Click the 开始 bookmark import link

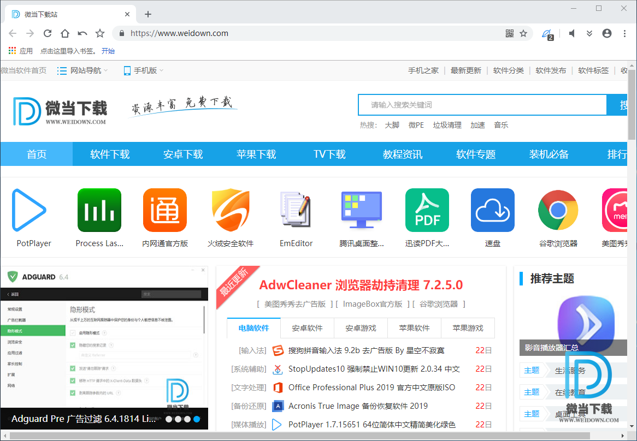(x=108, y=51)
